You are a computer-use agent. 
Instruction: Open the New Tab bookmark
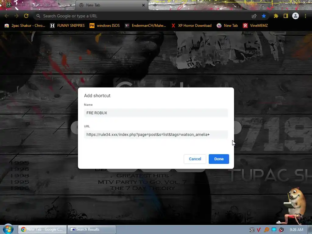227,26
